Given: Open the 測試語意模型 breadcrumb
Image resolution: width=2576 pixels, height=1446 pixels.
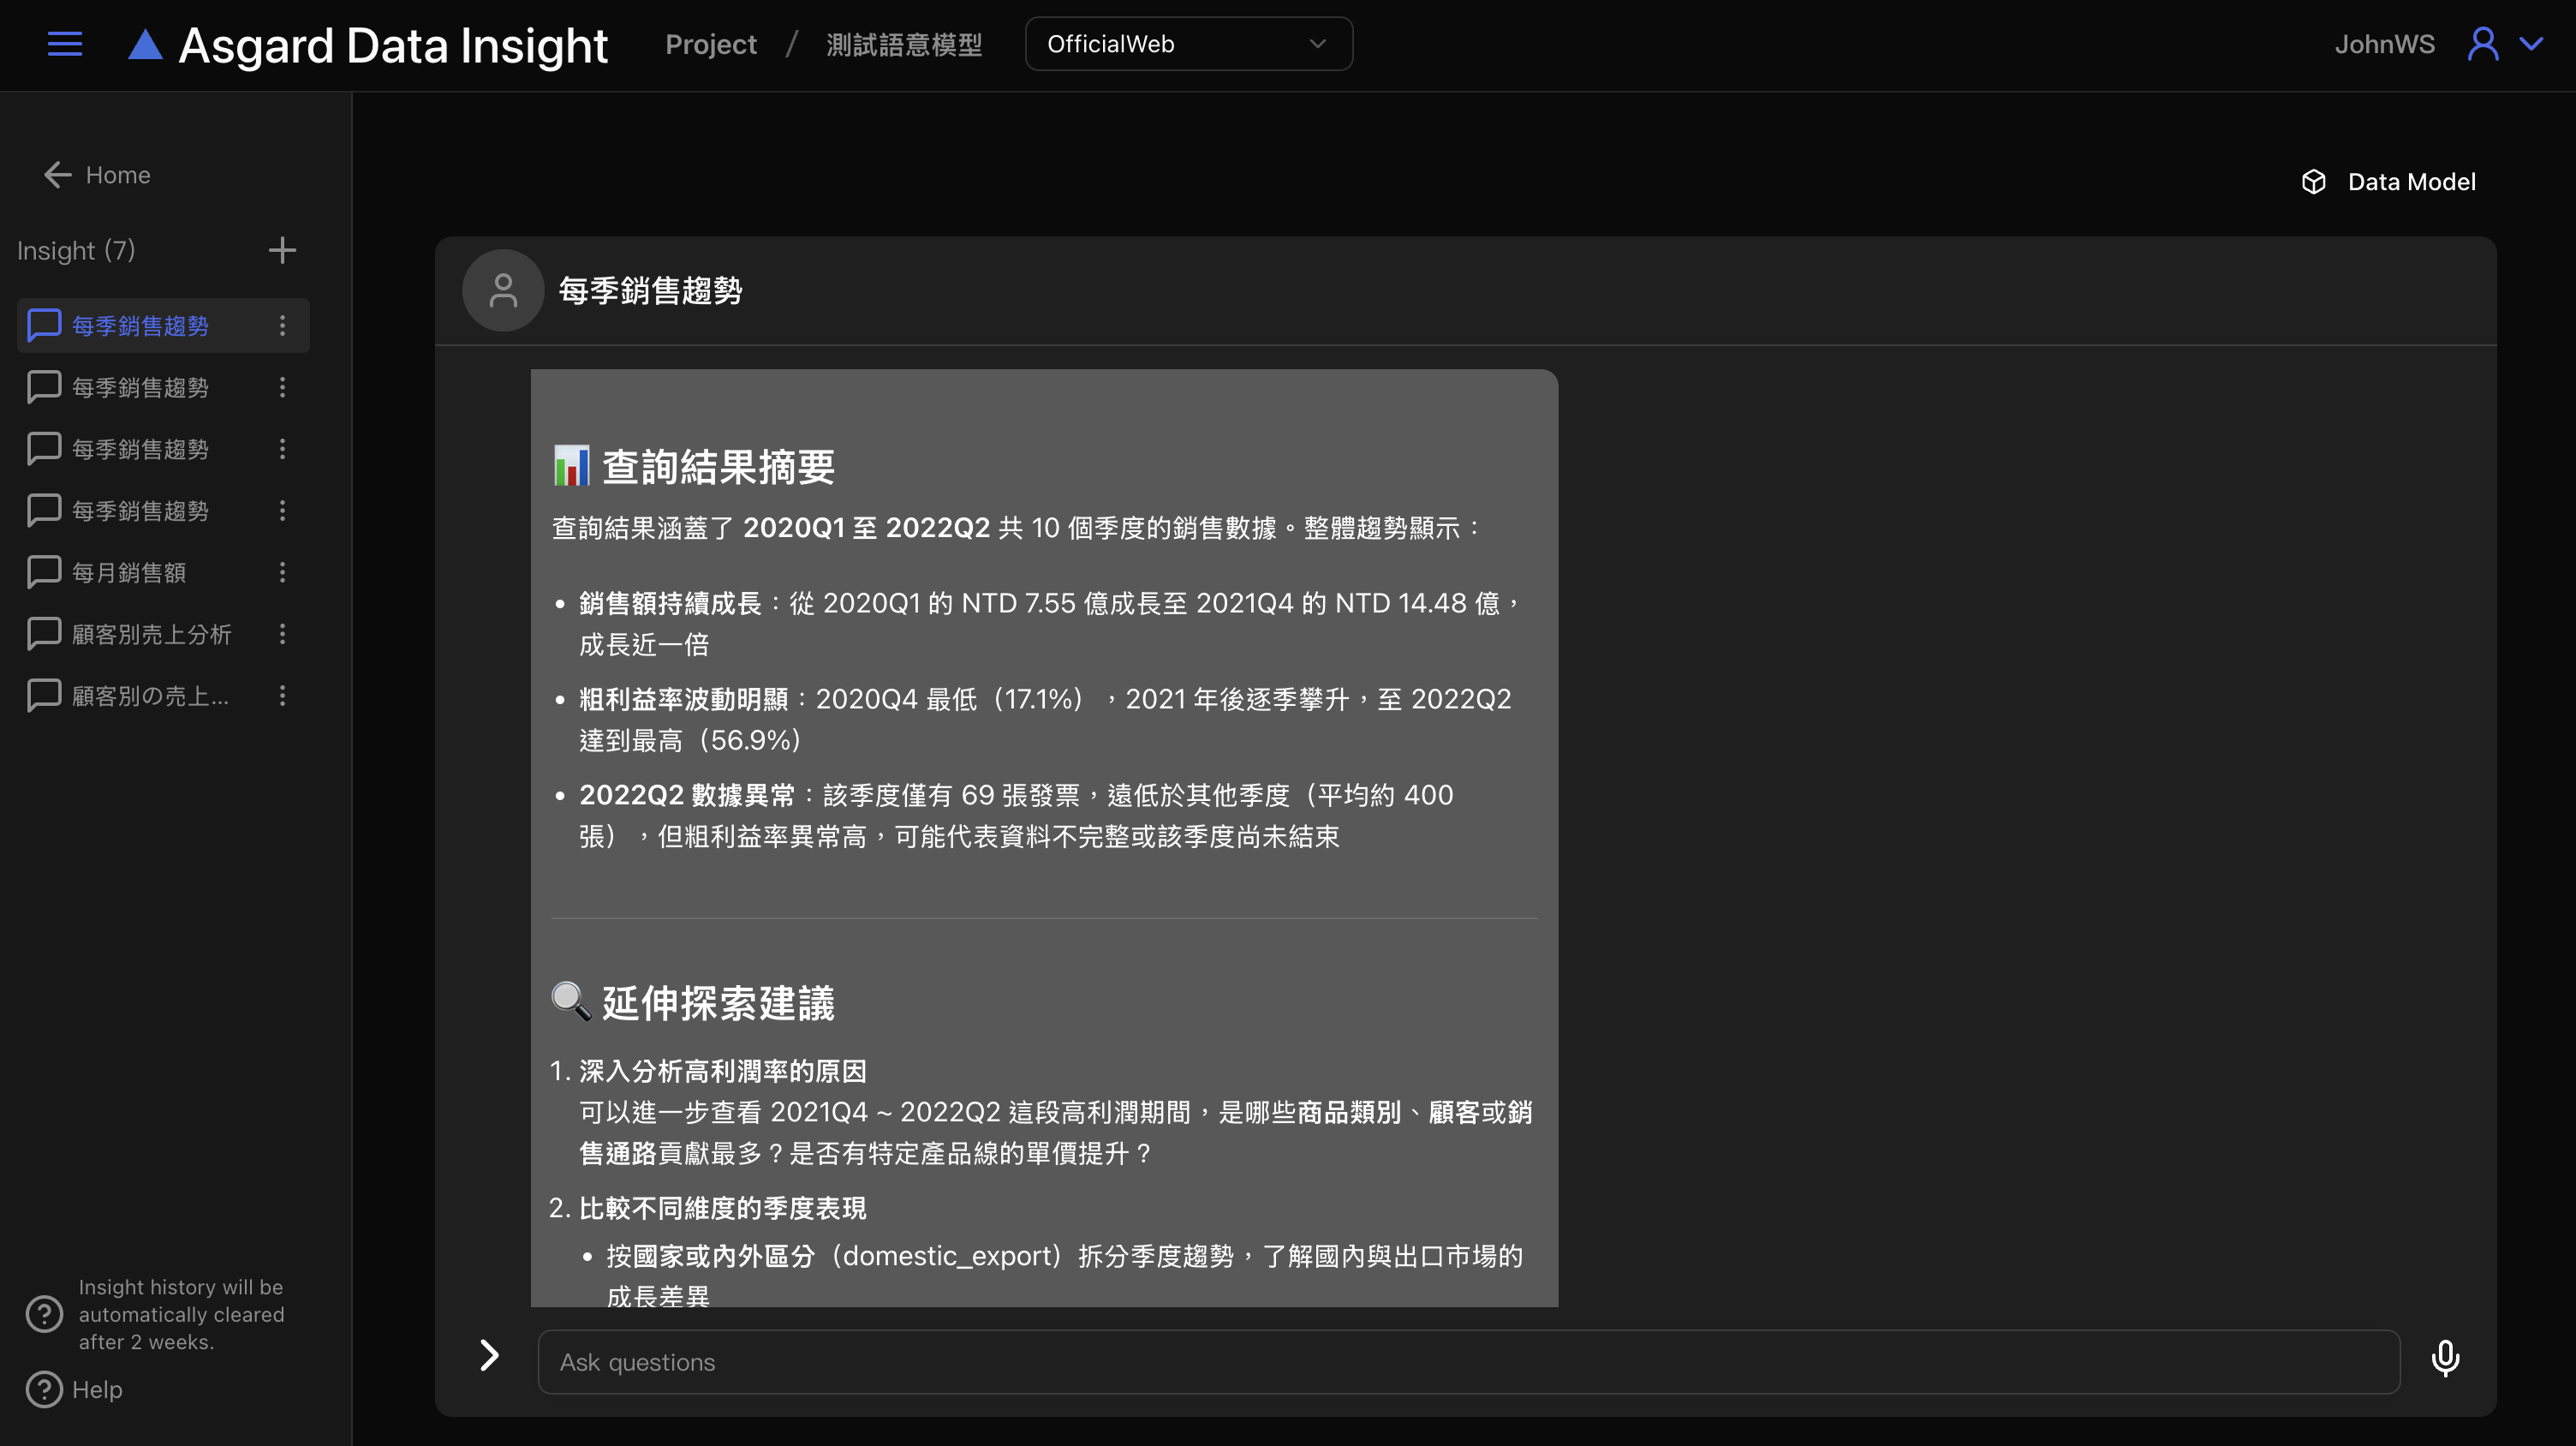Looking at the screenshot, I should point(903,44).
